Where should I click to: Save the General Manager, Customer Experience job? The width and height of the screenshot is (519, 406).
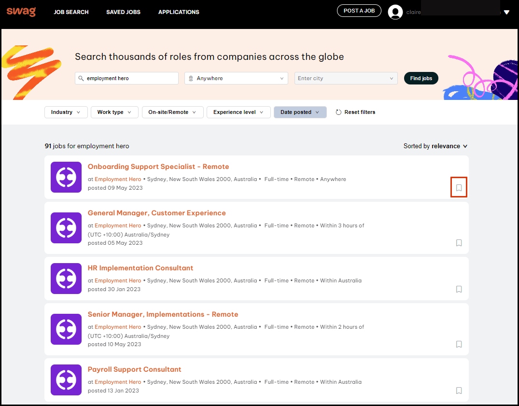(x=459, y=243)
